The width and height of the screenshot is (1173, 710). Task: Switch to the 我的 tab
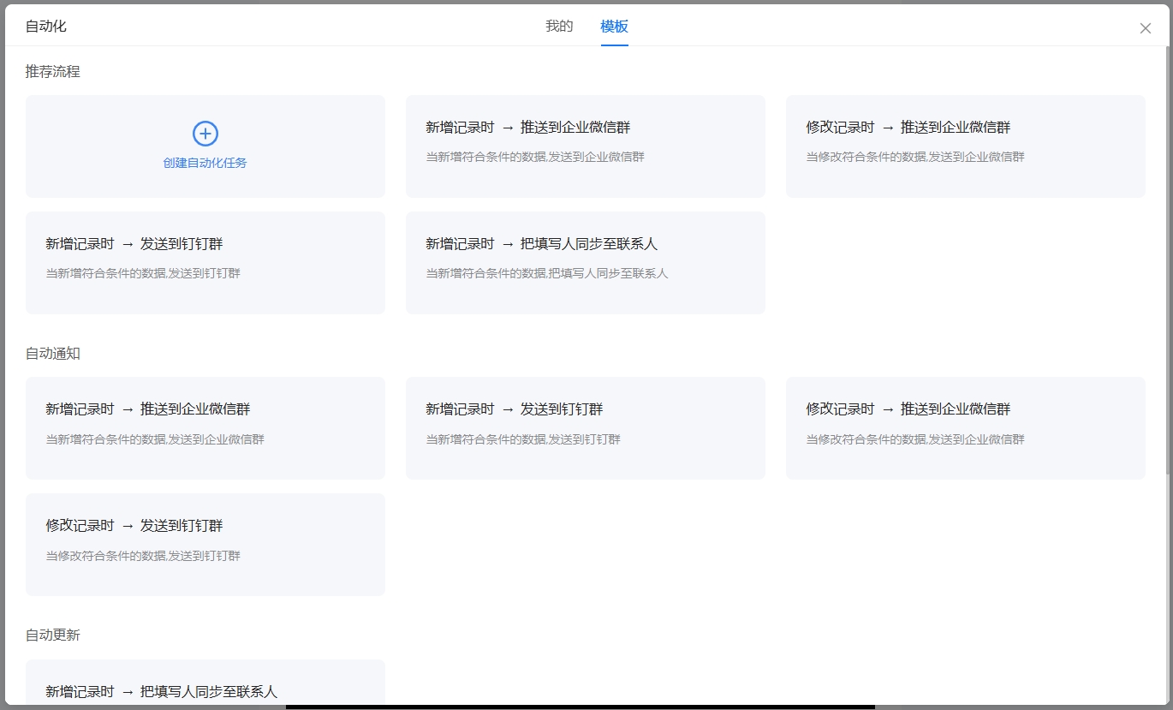click(559, 27)
